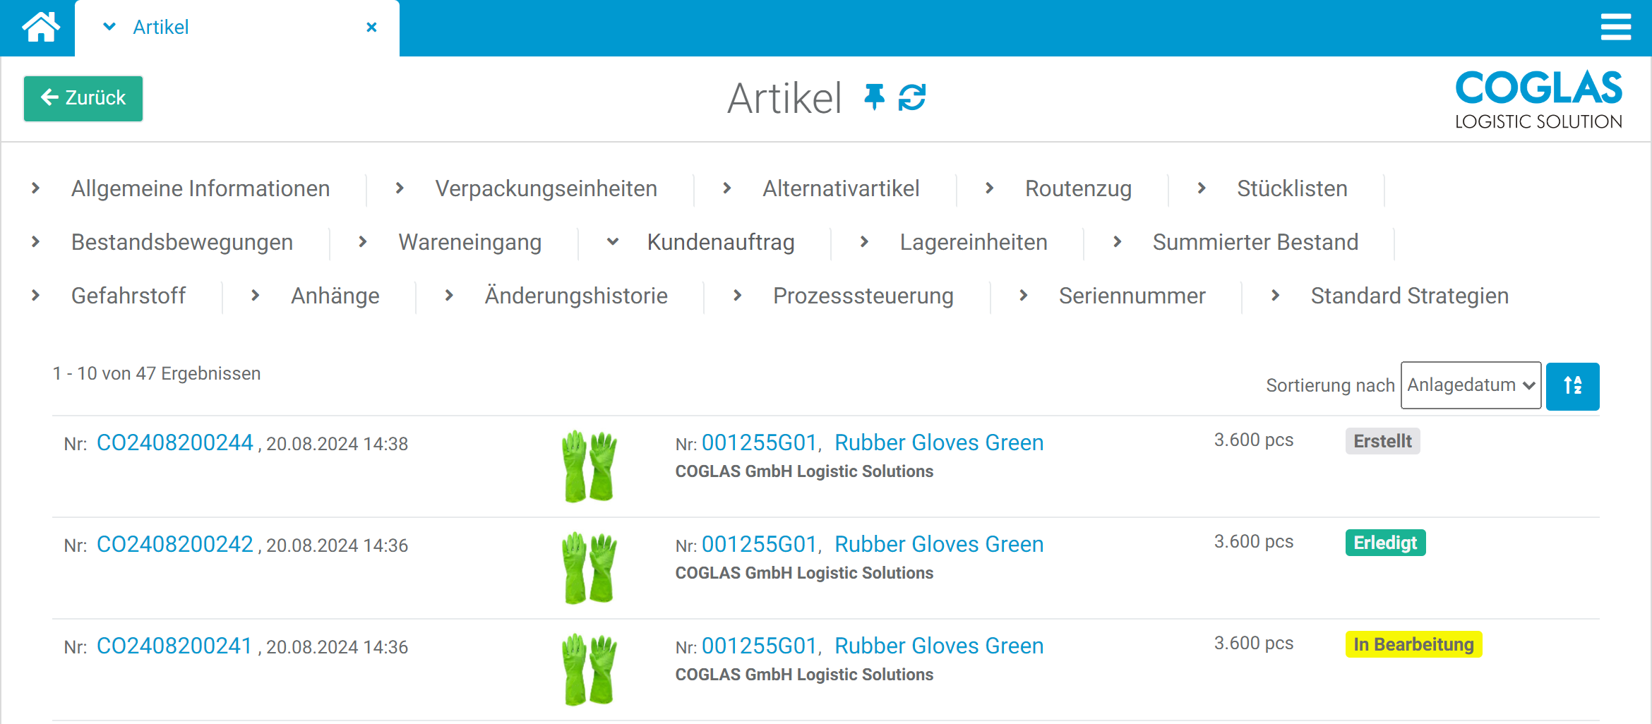Viewport: 1652px width, 724px height.
Task: Pin the Artikel page using the pin icon
Action: tap(875, 98)
